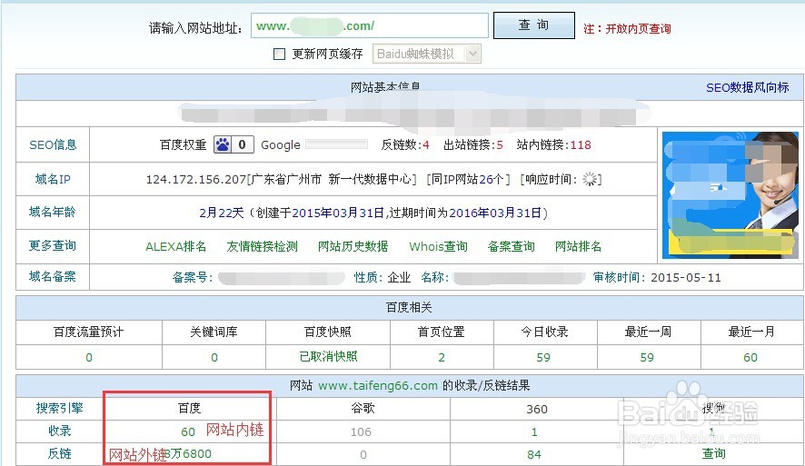Open the ALEXA排名 query link
The image size is (805, 466).
(175, 246)
